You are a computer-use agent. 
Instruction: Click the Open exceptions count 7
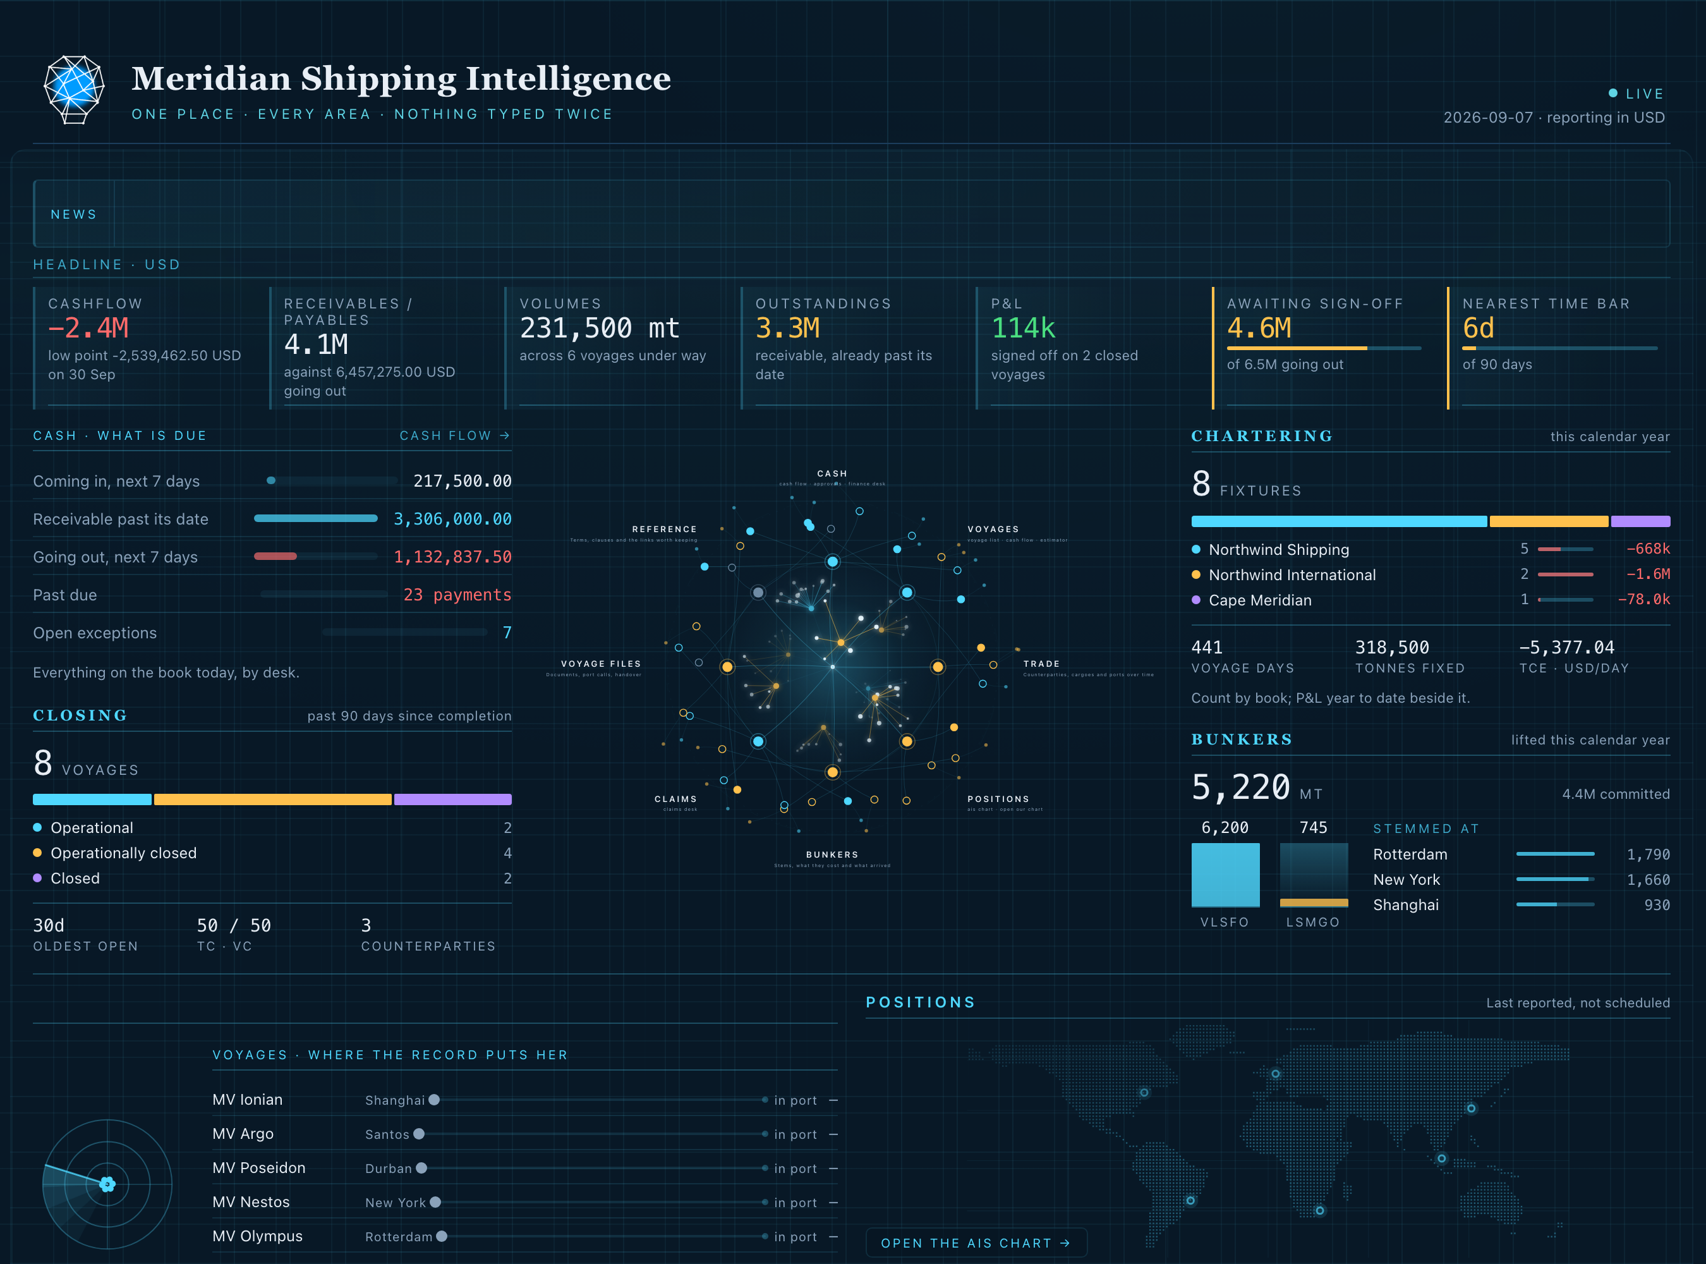pos(507,633)
